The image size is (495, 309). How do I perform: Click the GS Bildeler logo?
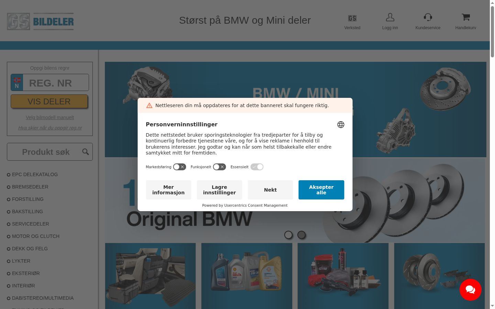pos(41,21)
